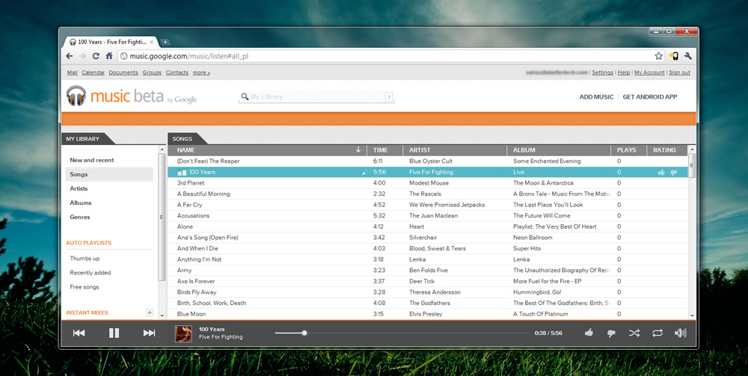748x376 pixels.
Task: Thumbs up the 100 Years row
Action: tap(661, 172)
